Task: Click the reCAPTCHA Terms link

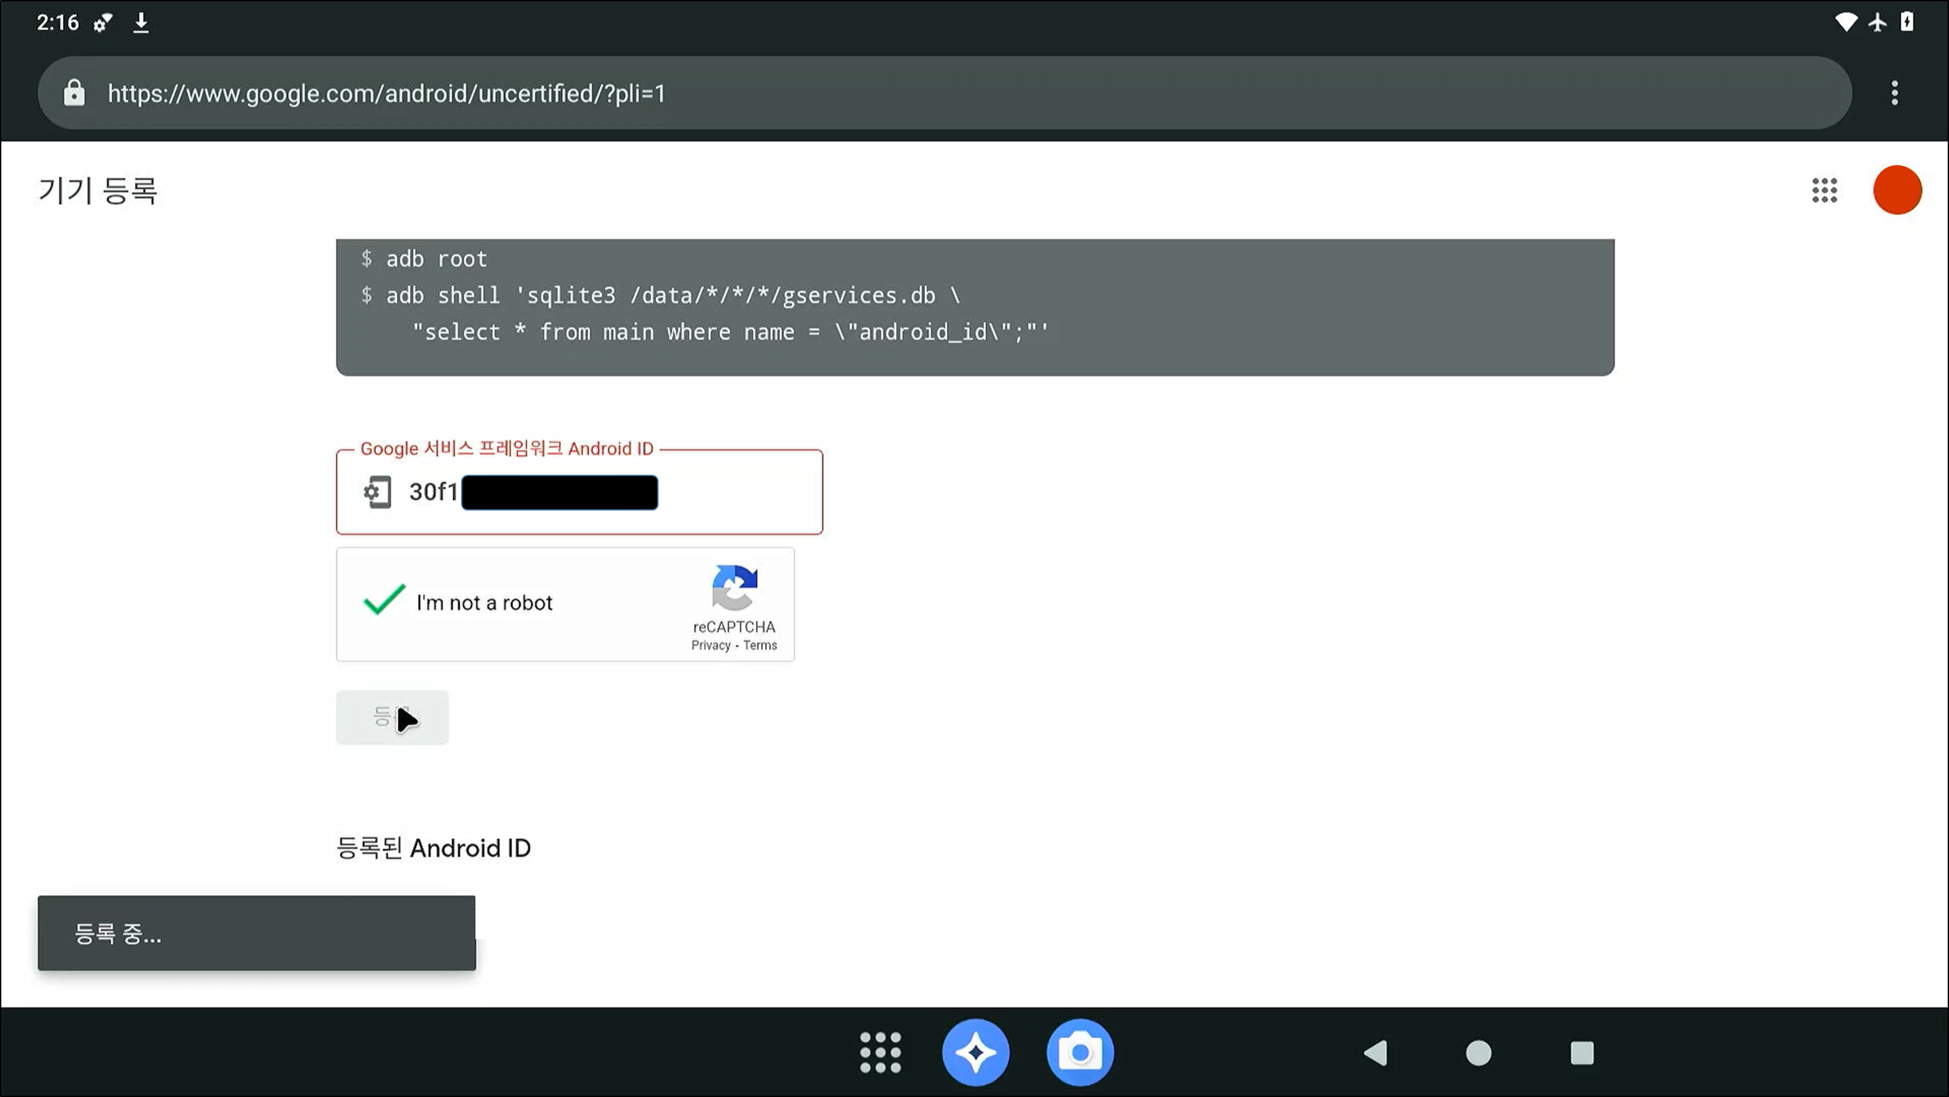Action: 760,646
